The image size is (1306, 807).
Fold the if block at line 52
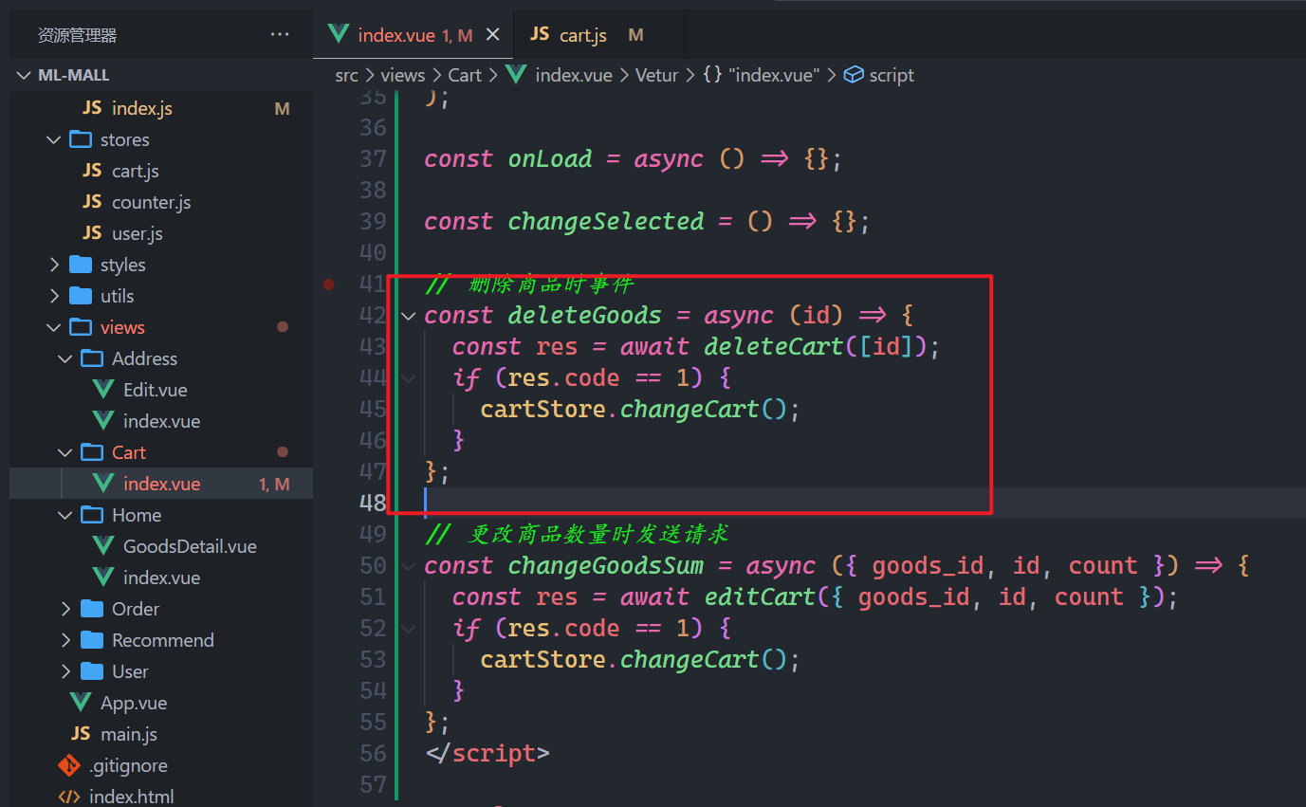[x=408, y=628]
